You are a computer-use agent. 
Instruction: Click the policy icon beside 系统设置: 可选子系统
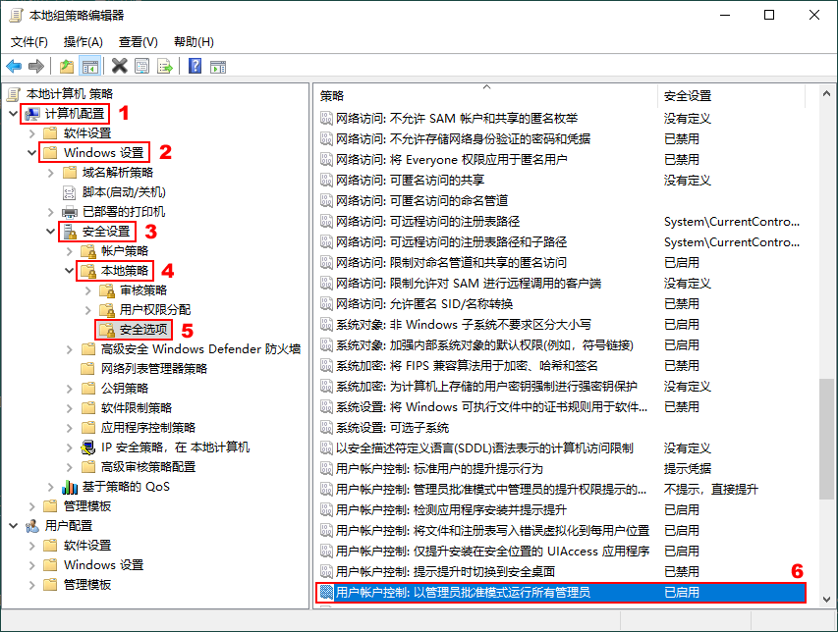[326, 428]
